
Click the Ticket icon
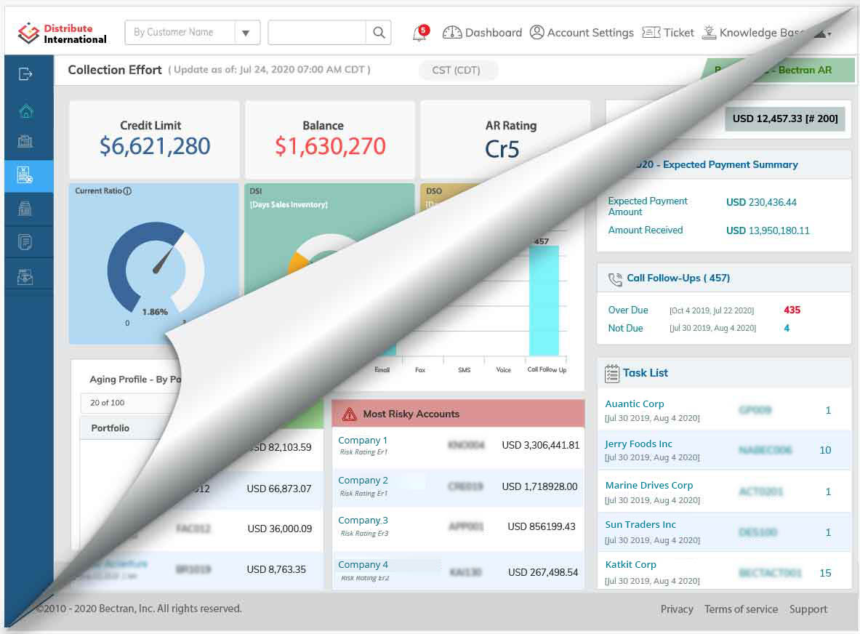651,33
